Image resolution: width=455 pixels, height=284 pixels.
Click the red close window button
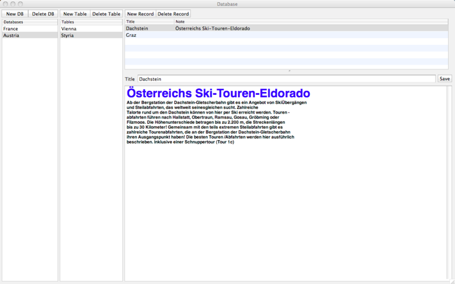coord(5,4)
